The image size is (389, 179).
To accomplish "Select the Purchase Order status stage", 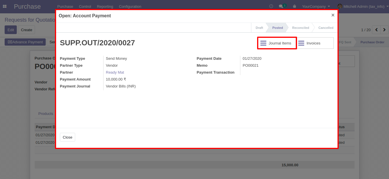I will click(372, 42).
